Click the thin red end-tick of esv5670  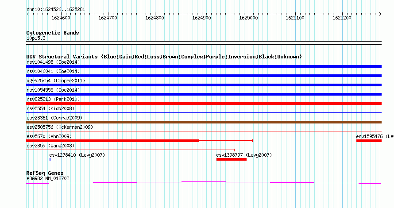[x=252, y=141]
